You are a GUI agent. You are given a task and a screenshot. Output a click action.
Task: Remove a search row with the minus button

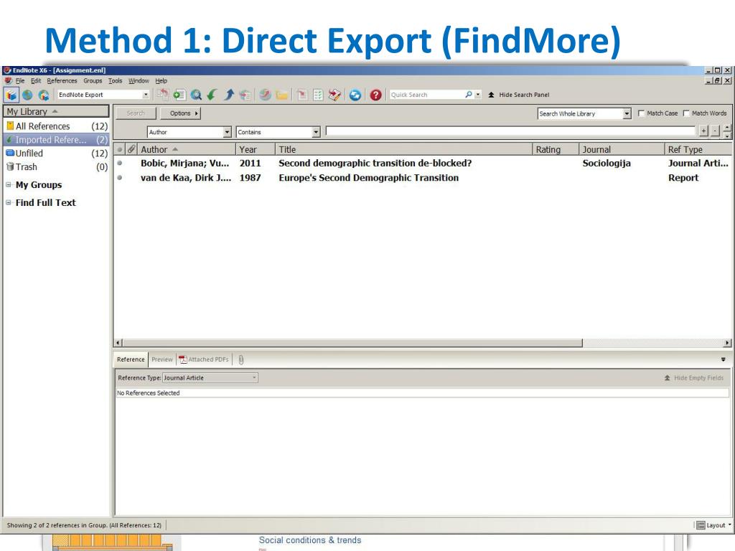pos(716,131)
